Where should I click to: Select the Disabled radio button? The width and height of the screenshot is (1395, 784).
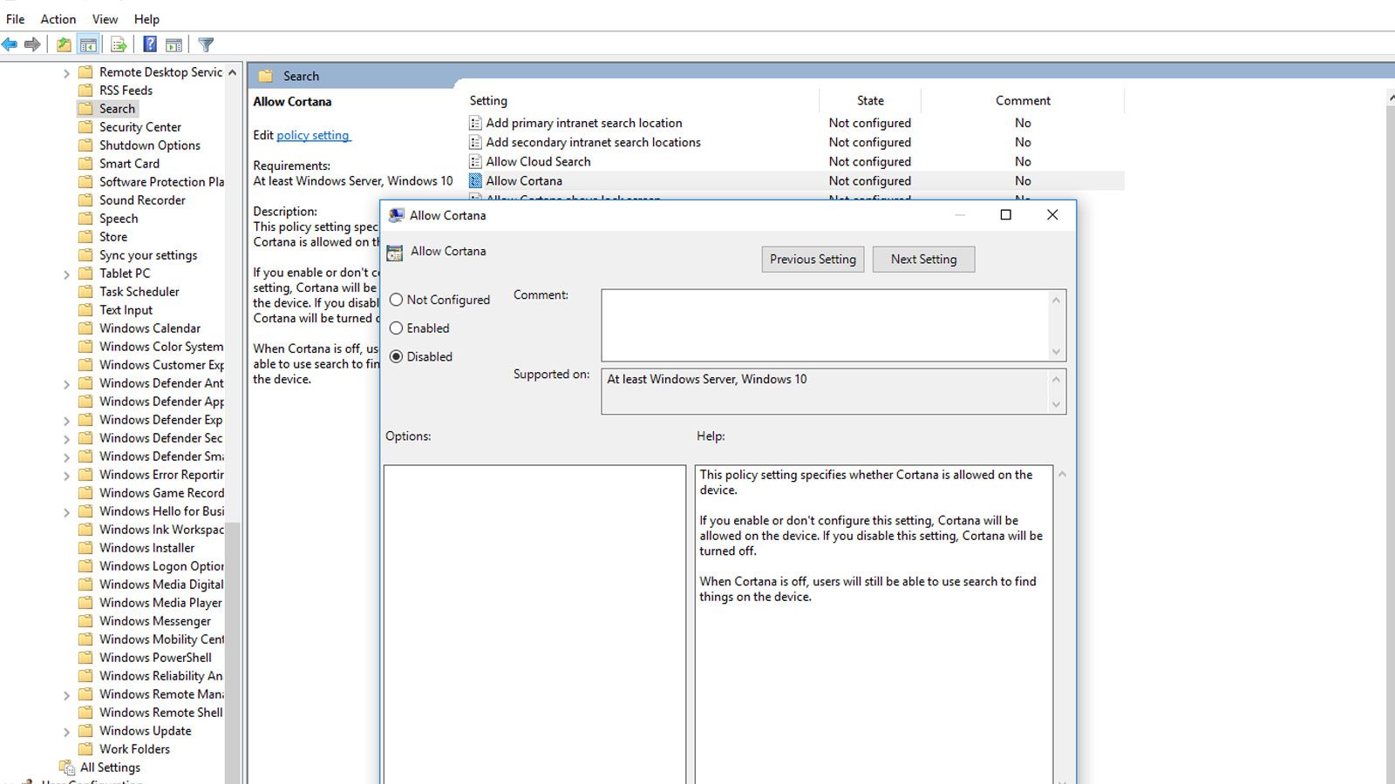(396, 356)
